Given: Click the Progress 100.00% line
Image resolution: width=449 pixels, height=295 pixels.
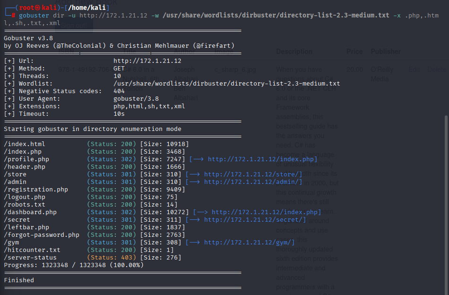Looking at the screenshot, I should pyautogui.click(x=73, y=265).
